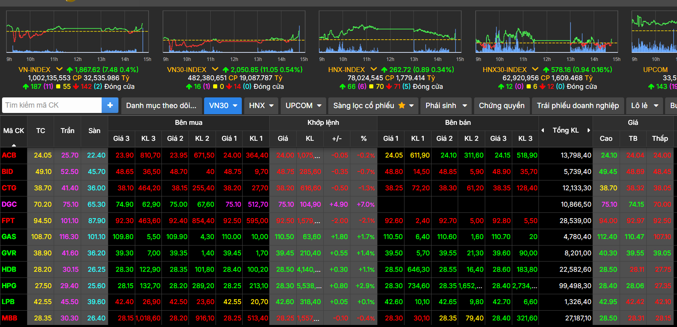Click left arrow beside Tổng KL header
The image size is (677, 327).
click(x=543, y=130)
